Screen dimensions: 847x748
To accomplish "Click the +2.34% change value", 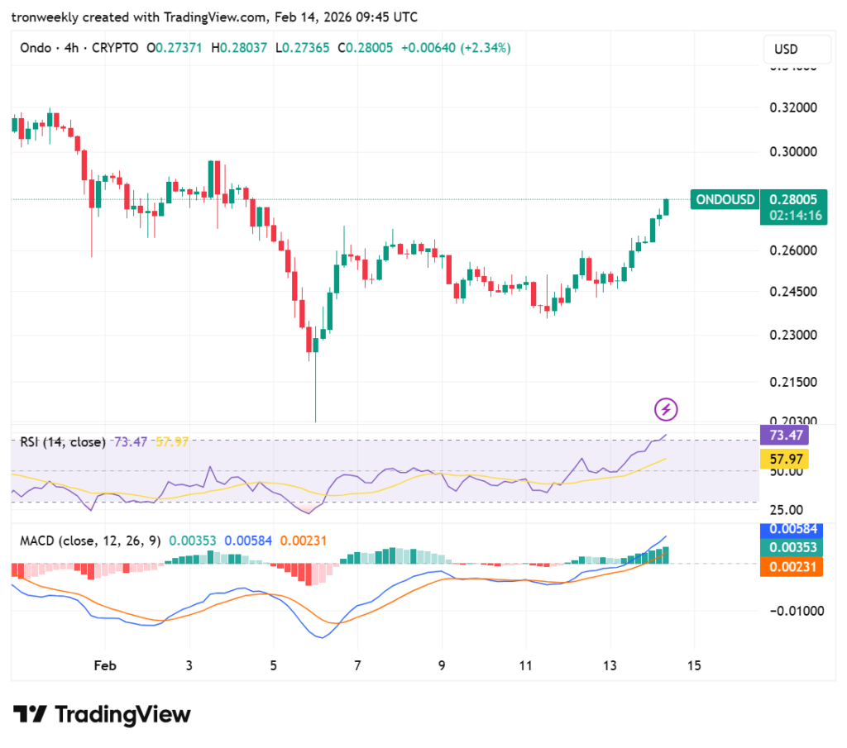I will click(x=486, y=48).
